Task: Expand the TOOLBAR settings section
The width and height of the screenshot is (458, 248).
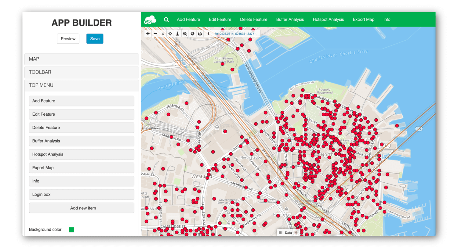Action: [x=82, y=72]
